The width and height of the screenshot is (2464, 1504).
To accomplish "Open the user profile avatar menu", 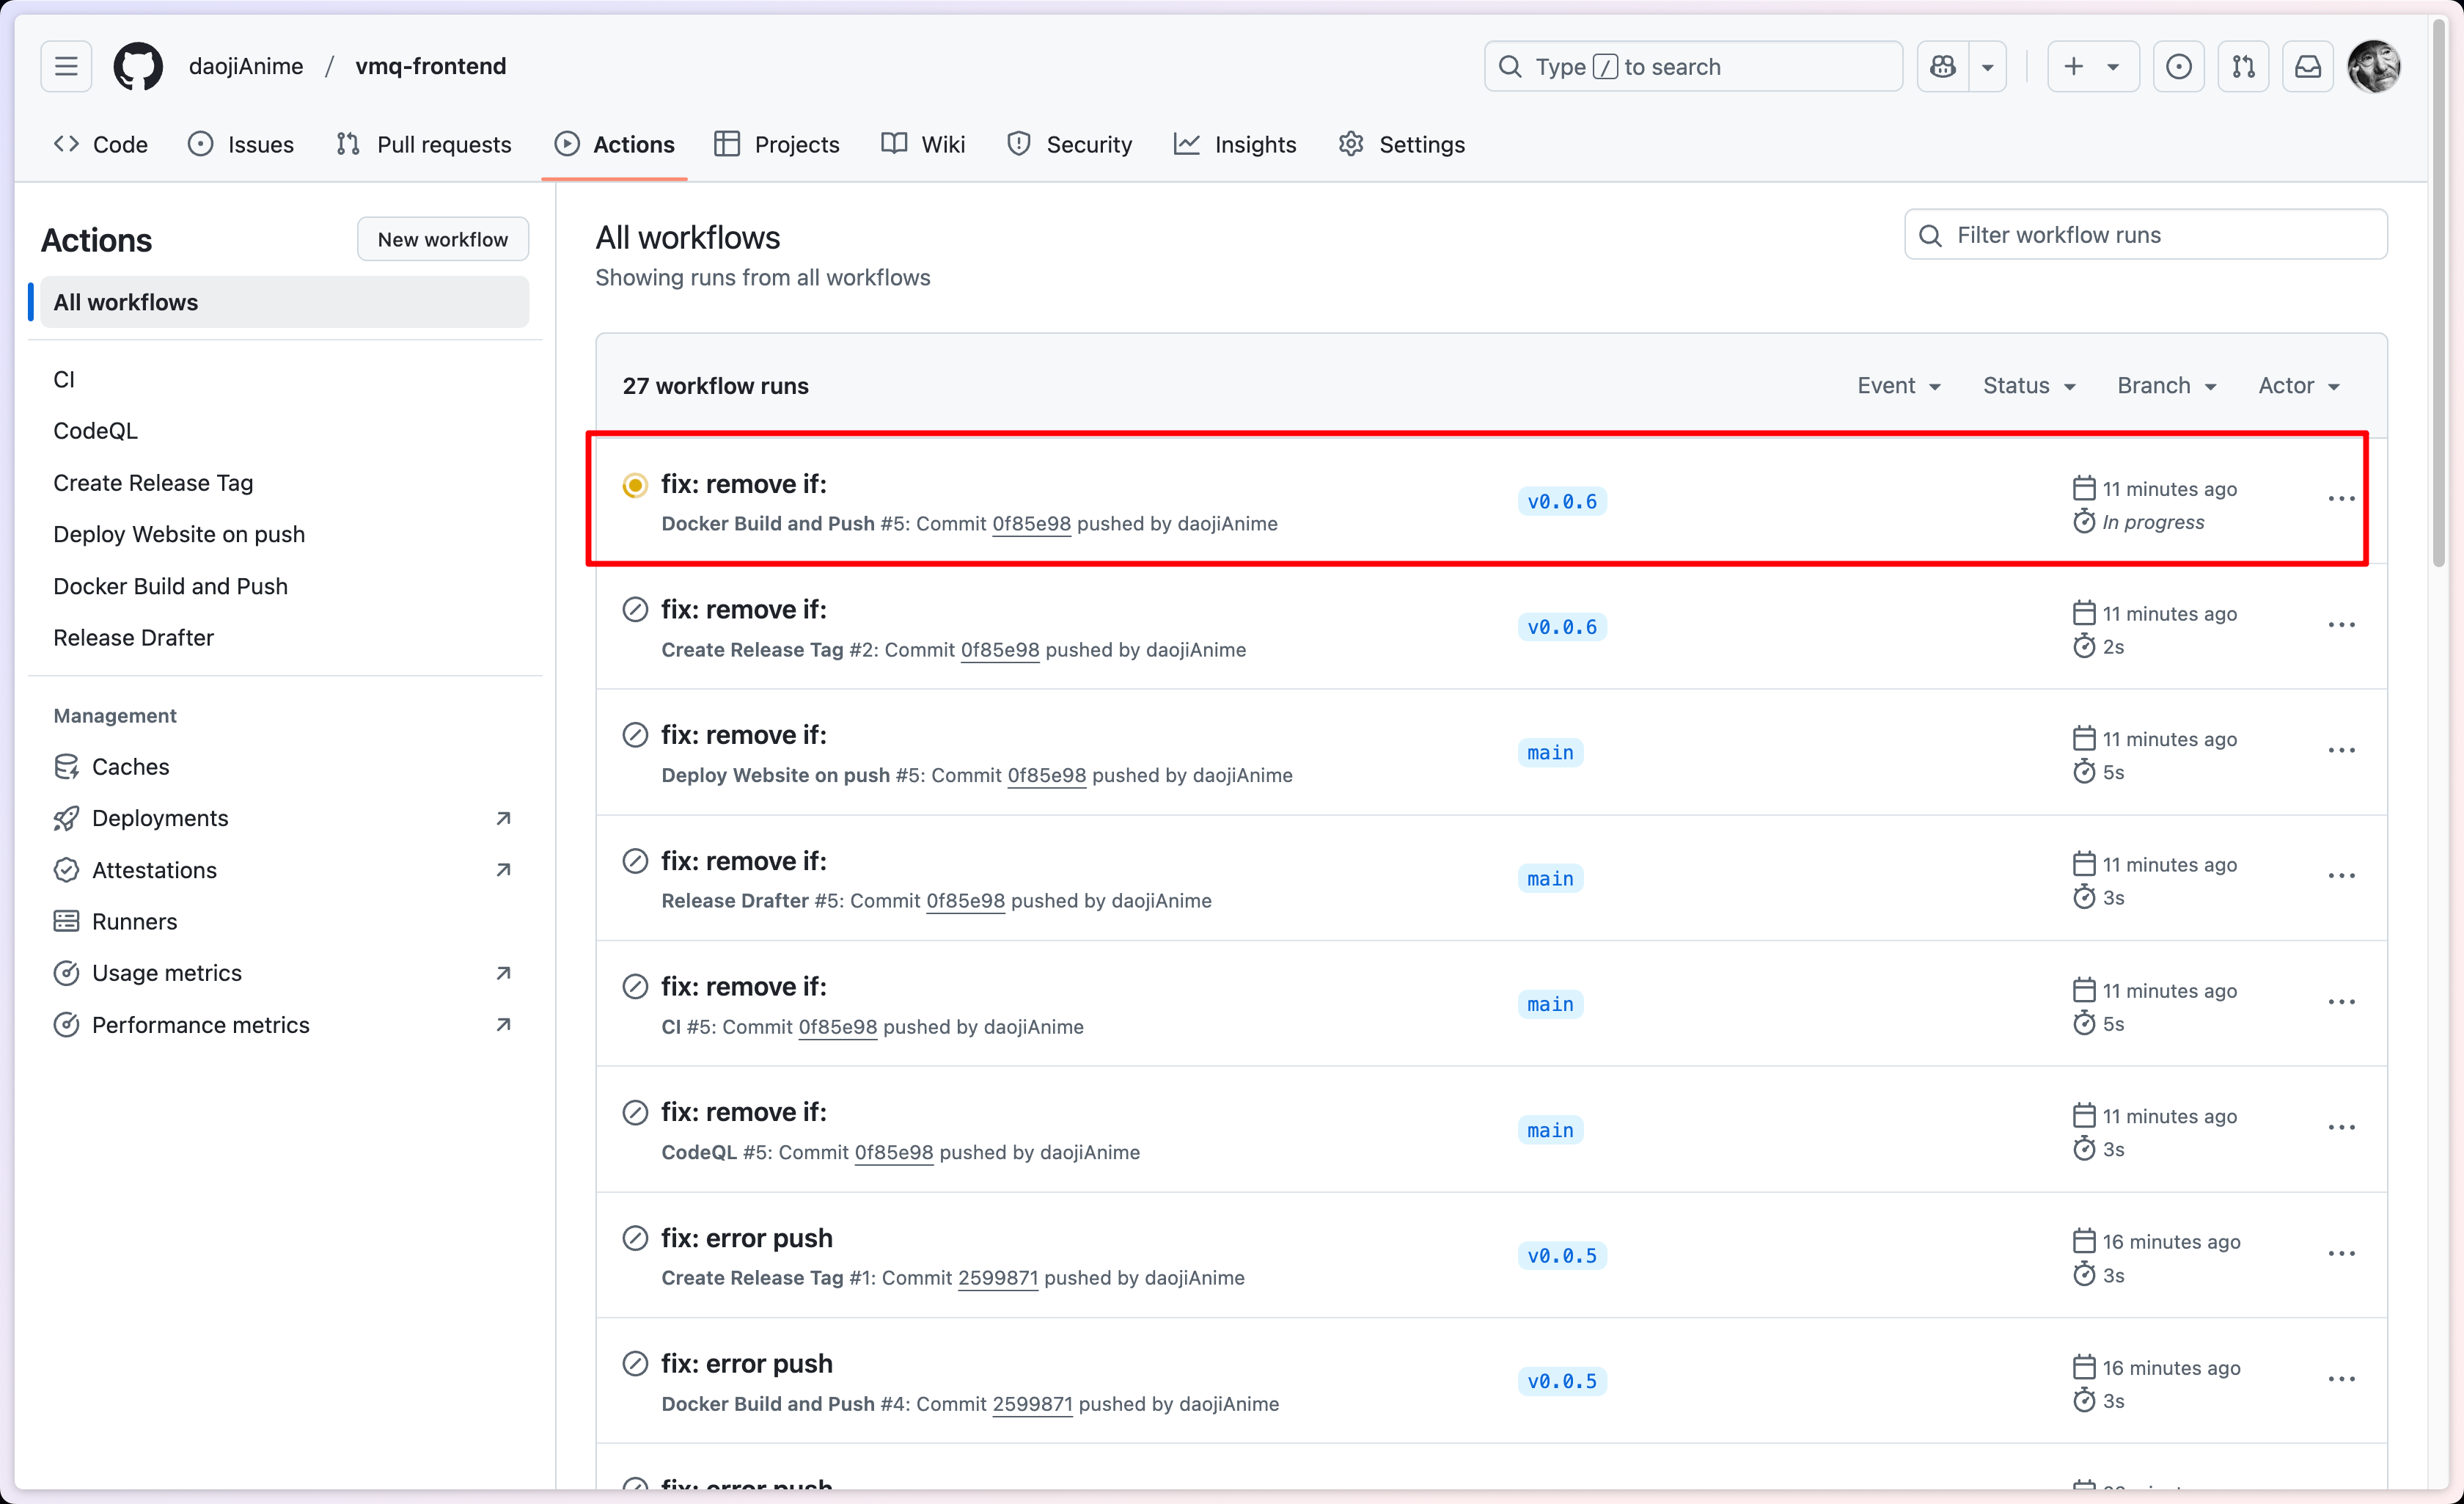I will (2374, 66).
